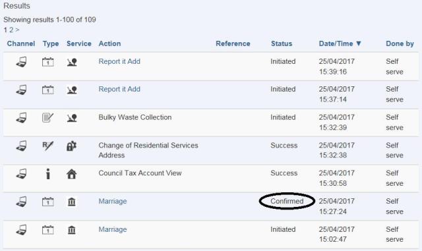Open the Marriage link with Confirmed status
The image size is (422, 251).
[113, 201]
